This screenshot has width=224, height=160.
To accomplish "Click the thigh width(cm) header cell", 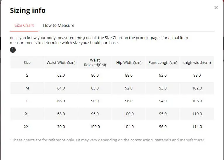I will [197, 62].
